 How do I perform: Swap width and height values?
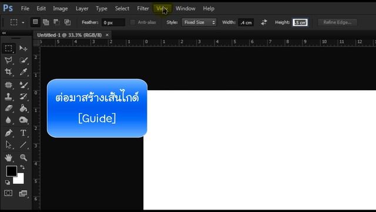[x=264, y=22]
